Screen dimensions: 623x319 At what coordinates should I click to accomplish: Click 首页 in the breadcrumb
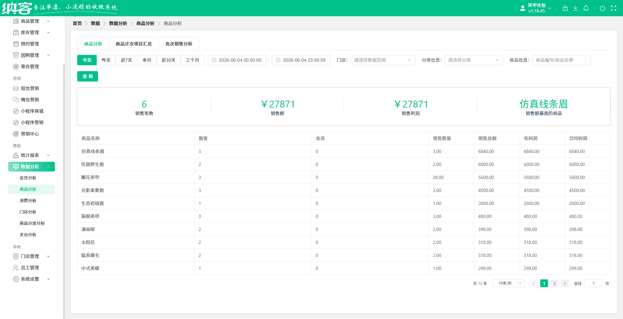coord(77,23)
